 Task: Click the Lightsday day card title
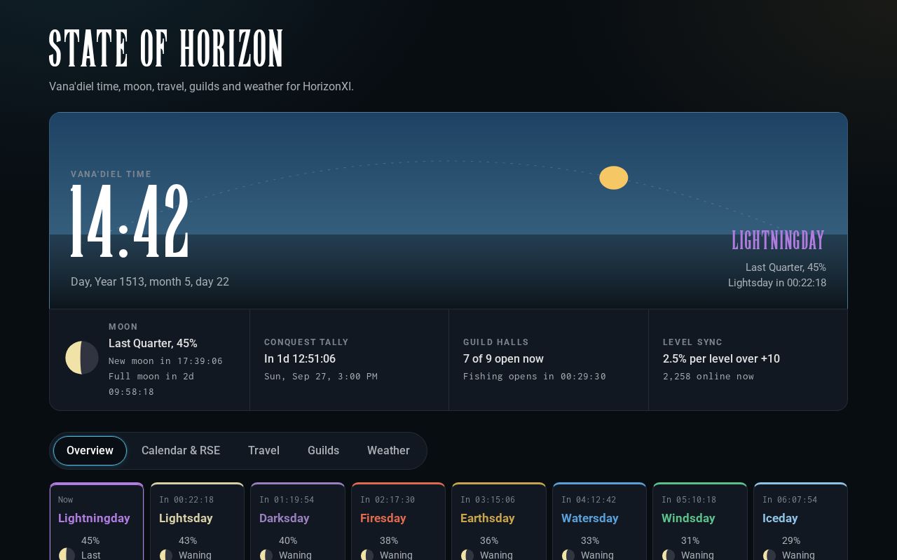tap(186, 518)
